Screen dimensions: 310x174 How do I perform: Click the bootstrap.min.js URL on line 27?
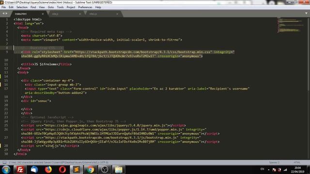pos(111,138)
